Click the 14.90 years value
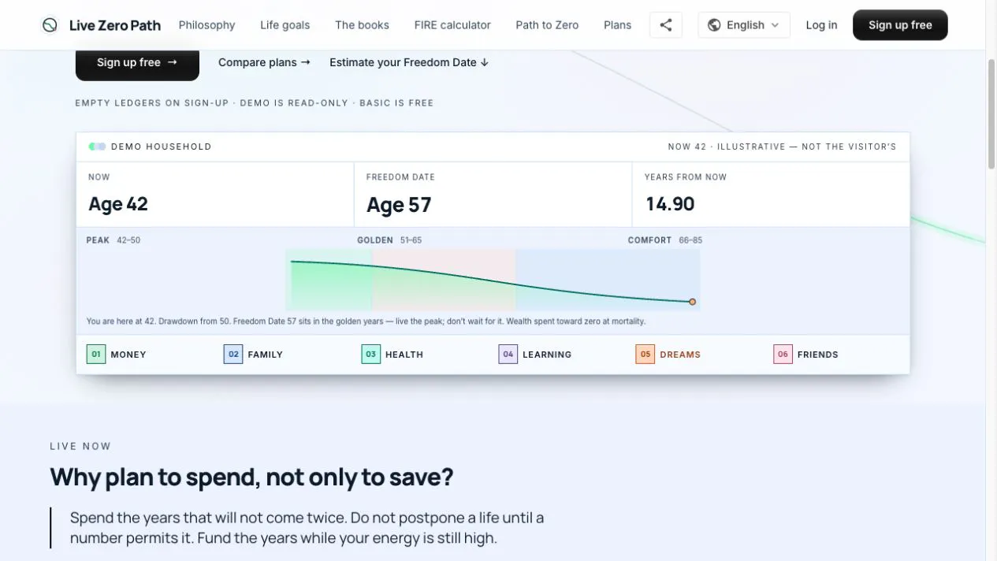The height and width of the screenshot is (561, 997). tap(670, 204)
